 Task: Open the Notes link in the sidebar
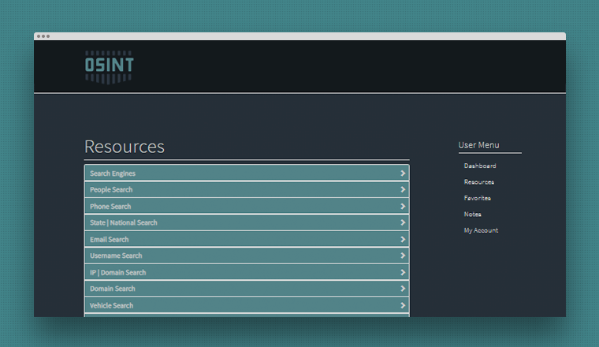(x=473, y=215)
